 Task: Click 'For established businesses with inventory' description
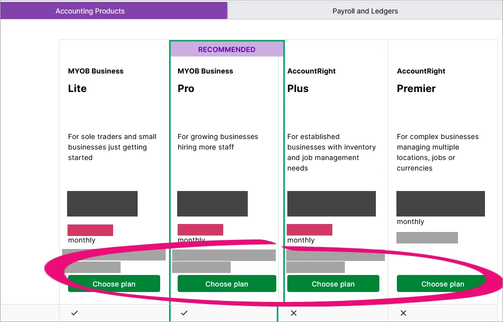point(331,152)
